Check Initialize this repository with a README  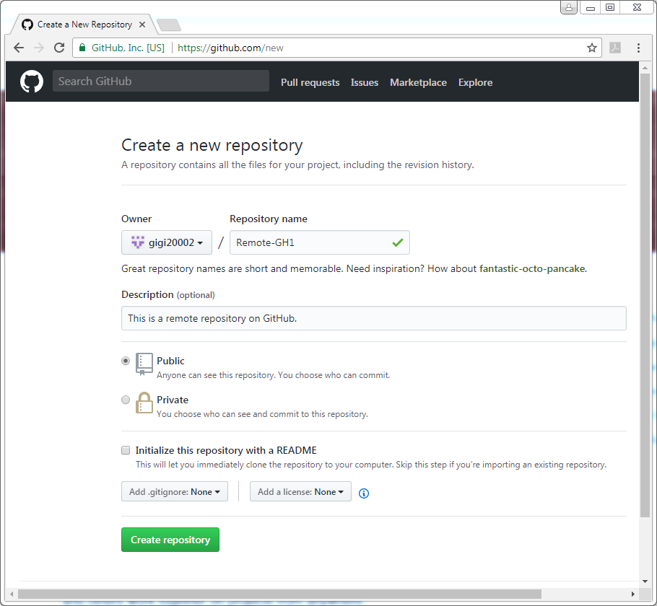point(126,450)
